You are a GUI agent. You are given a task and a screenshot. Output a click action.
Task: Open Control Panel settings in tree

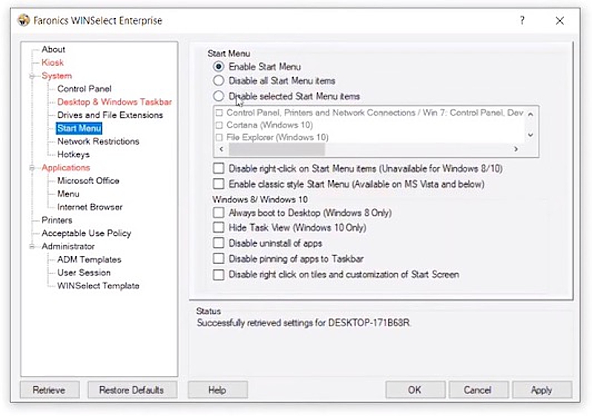point(84,89)
